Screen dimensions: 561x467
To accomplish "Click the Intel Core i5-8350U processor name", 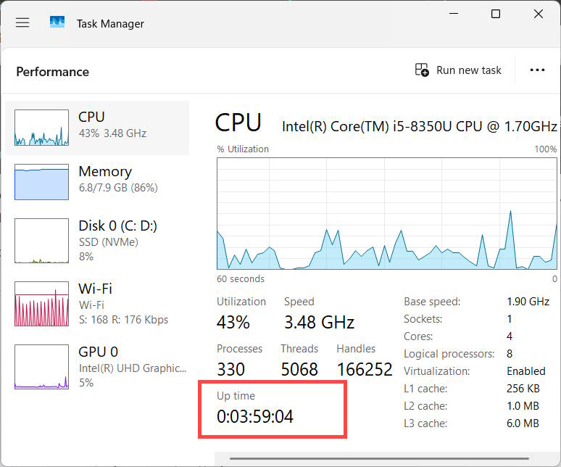I will [x=420, y=126].
